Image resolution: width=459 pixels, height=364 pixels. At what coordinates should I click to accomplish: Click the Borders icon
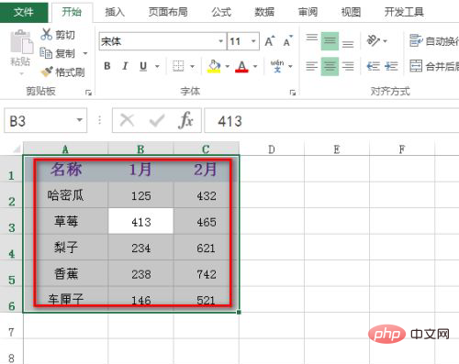pos(178,66)
